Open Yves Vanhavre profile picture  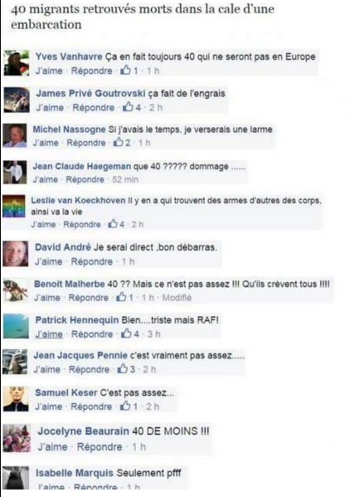pos(17,63)
